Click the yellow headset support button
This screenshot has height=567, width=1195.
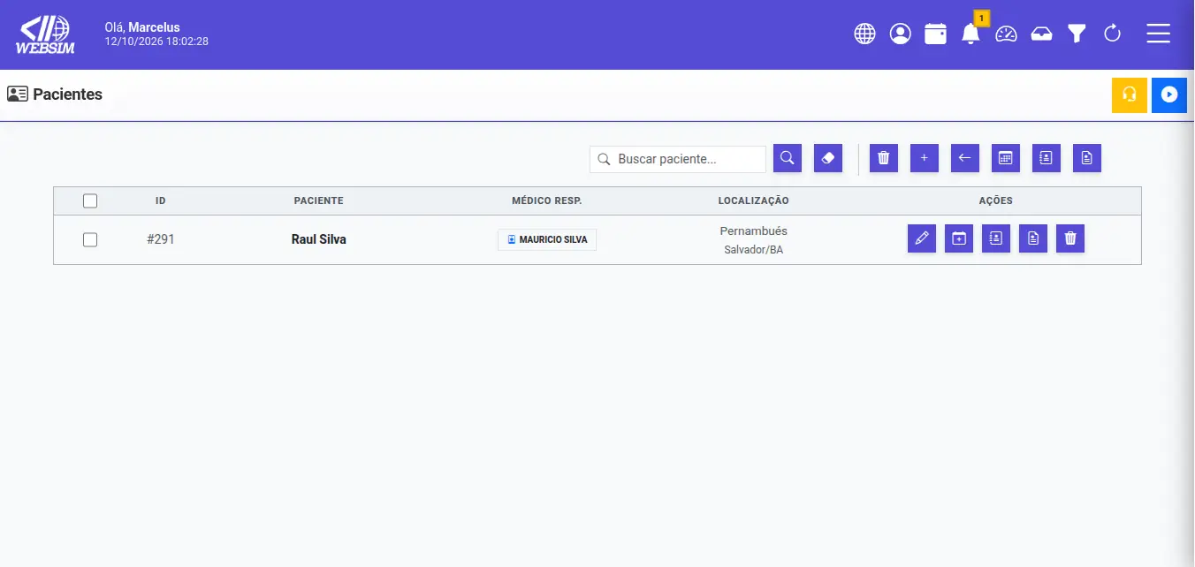click(1129, 94)
